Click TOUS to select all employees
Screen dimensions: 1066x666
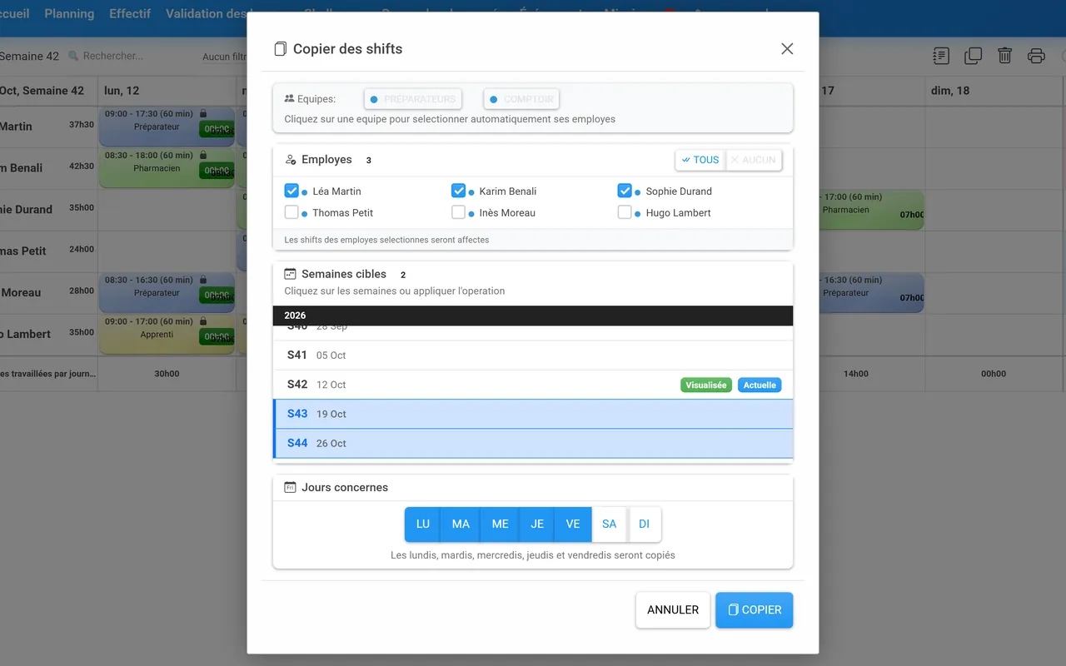(x=700, y=160)
